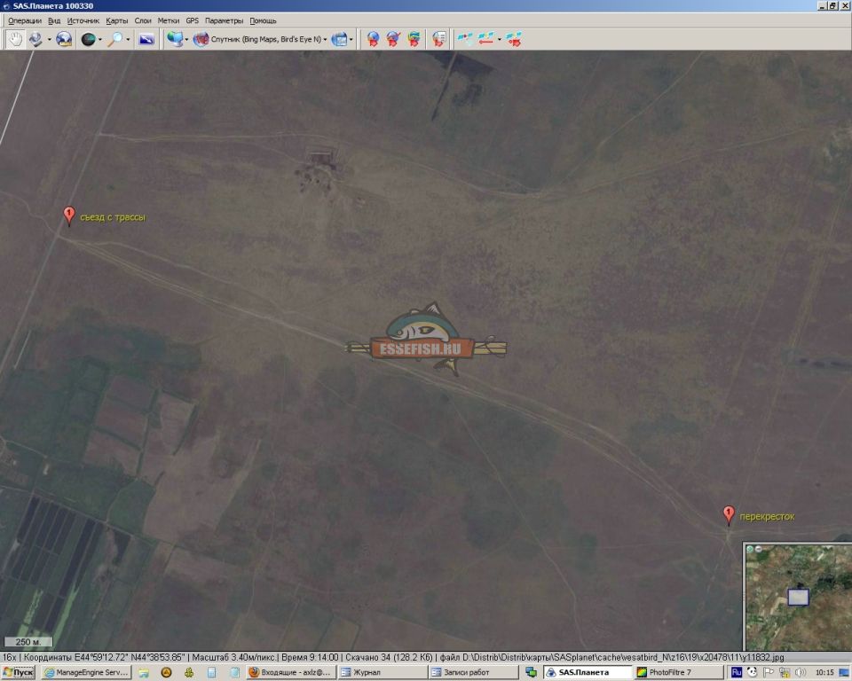Click the cache file path in status bar
This screenshot has height=681, width=852.
tap(611, 657)
